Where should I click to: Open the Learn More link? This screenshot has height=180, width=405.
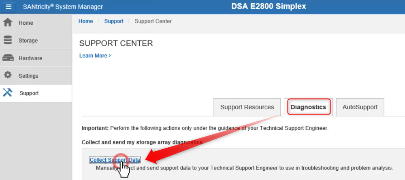click(x=93, y=56)
